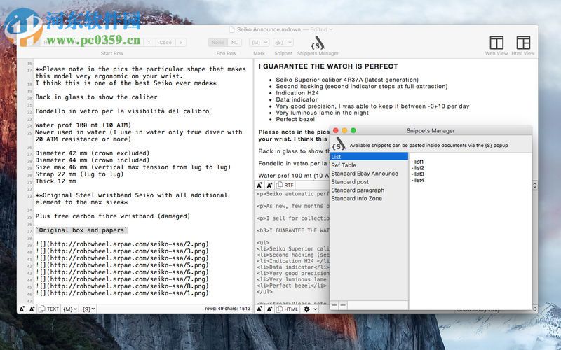This screenshot has height=350, width=561.
Task: Decrease font size in the markdown editor pane
Action: 22,309
